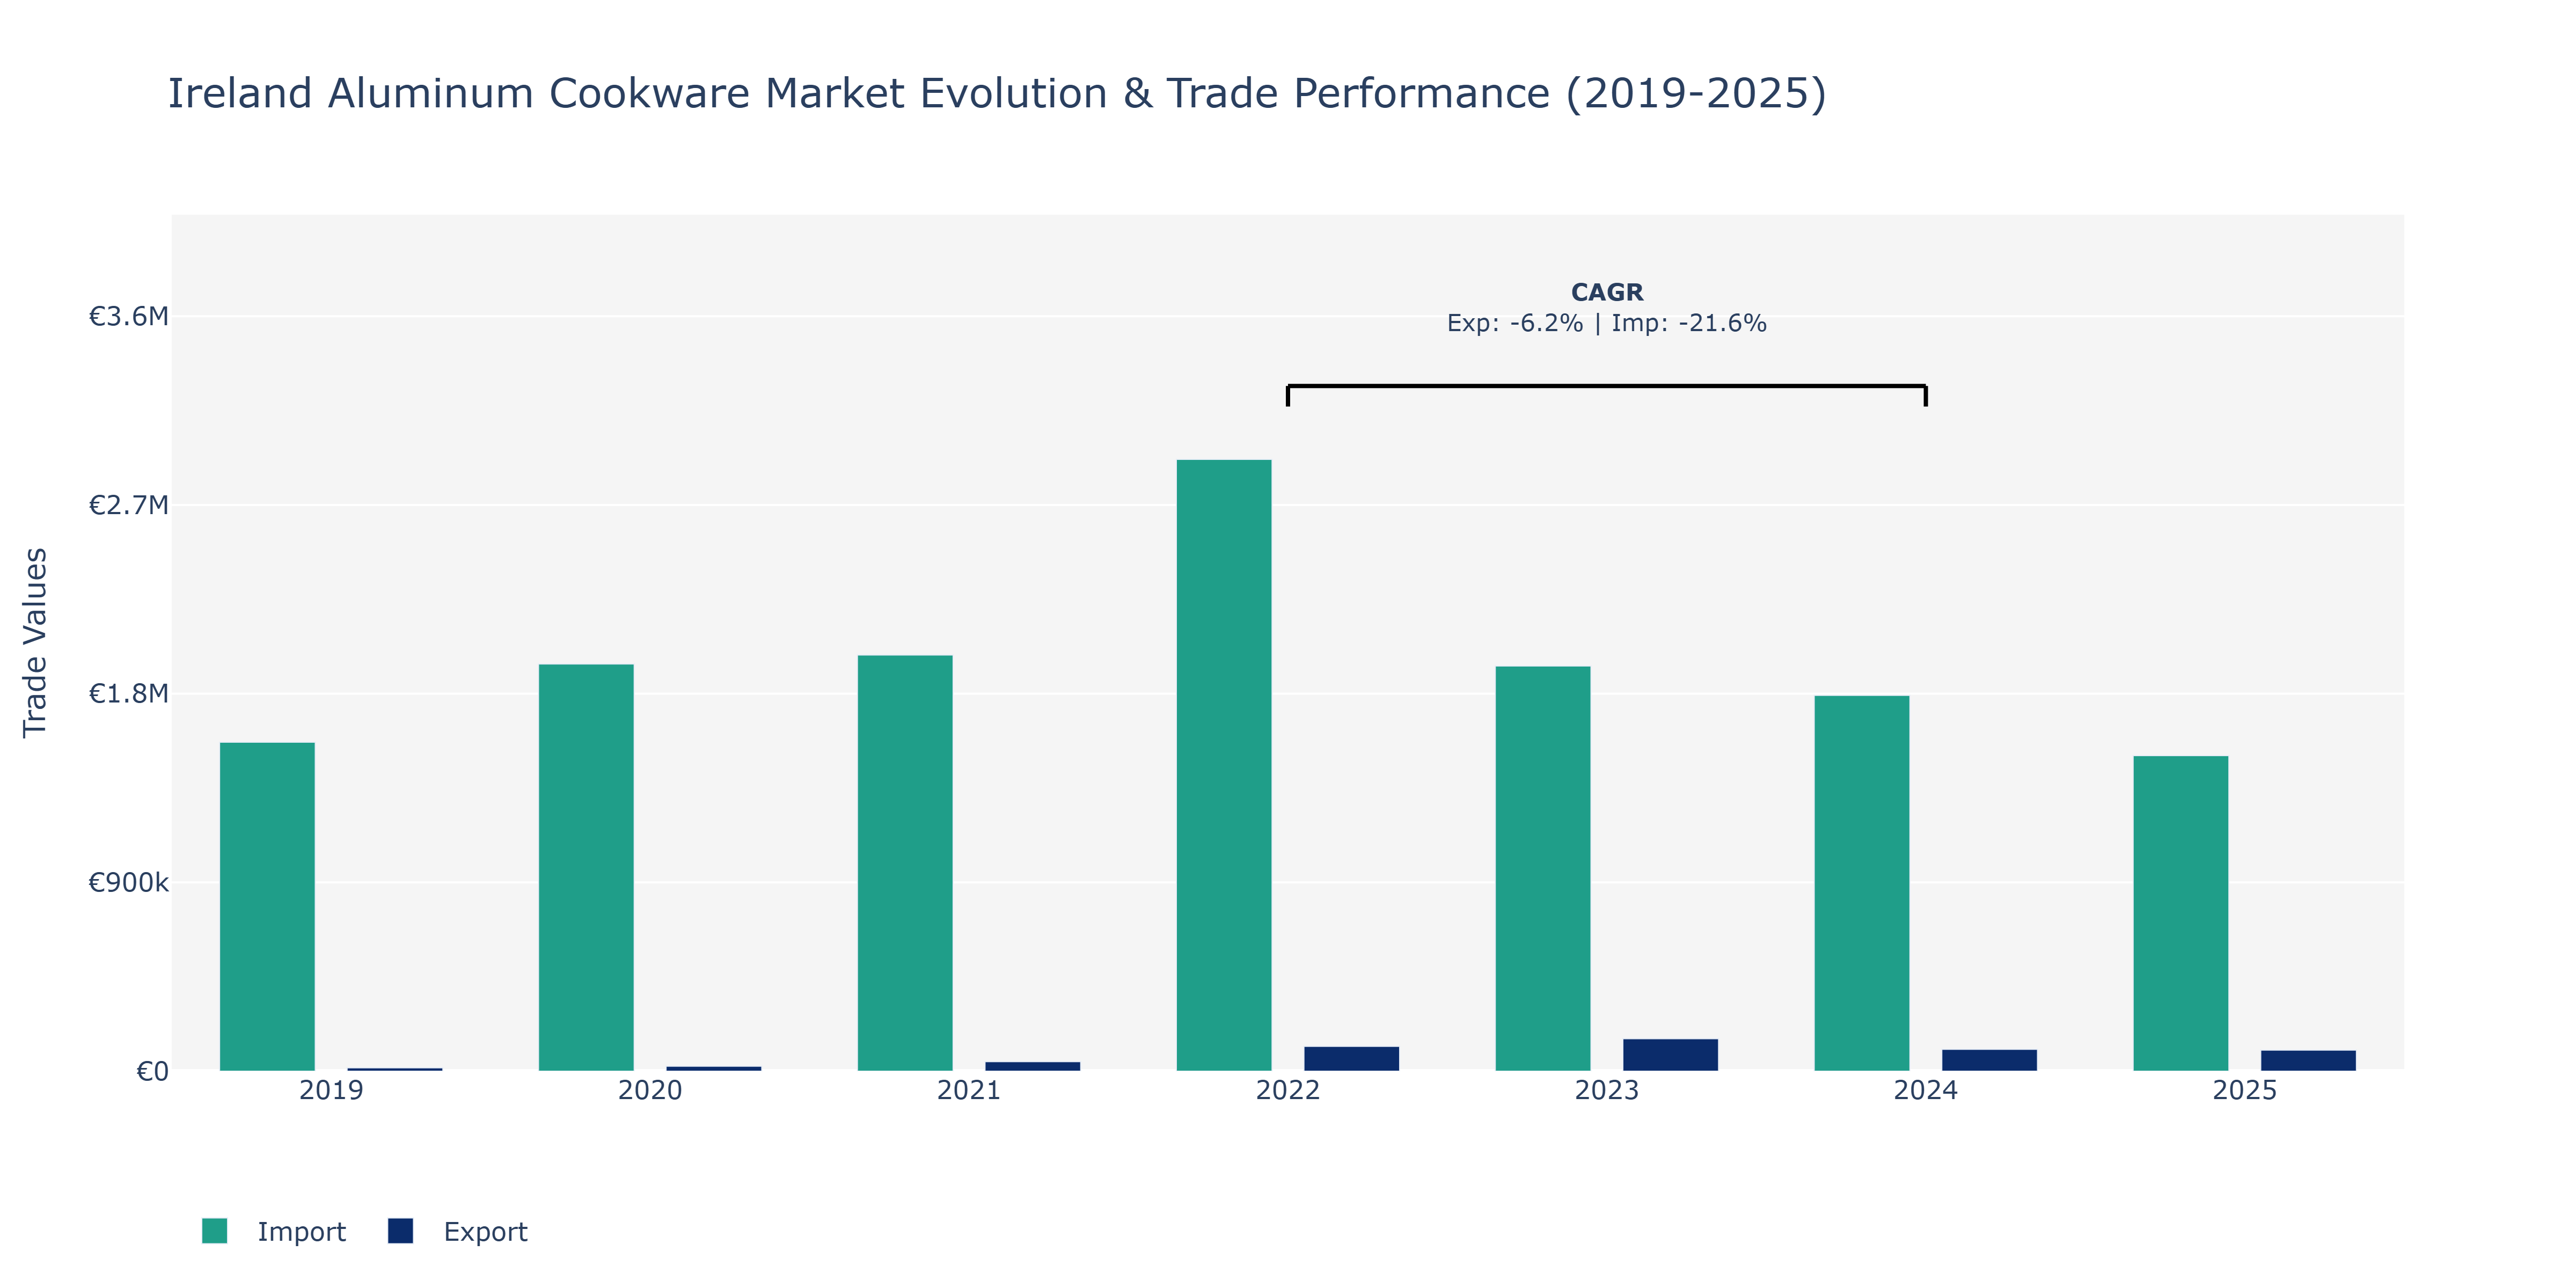Select the 2021 Import bar
Viewport: 2576px width, 1288px height.
point(905,863)
